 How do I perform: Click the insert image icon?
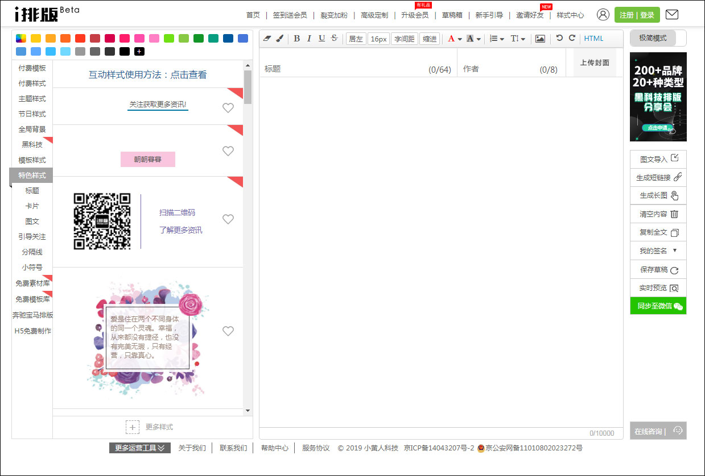pyautogui.click(x=540, y=39)
